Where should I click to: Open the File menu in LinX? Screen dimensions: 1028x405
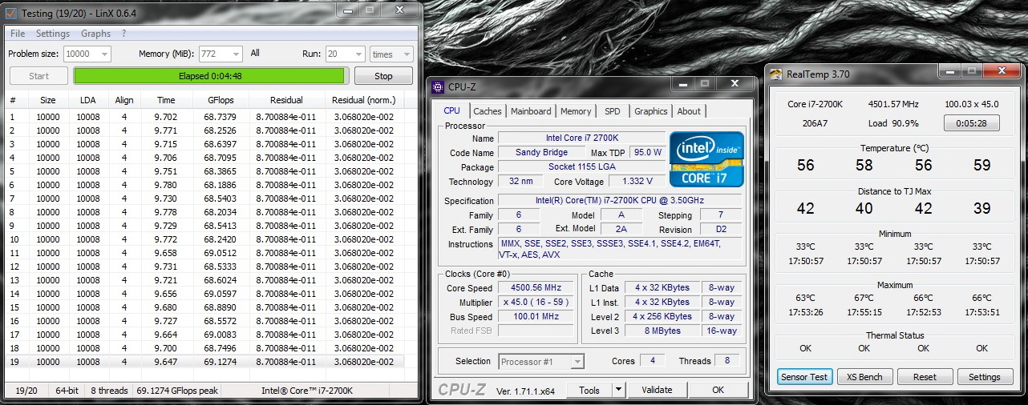(x=18, y=34)
